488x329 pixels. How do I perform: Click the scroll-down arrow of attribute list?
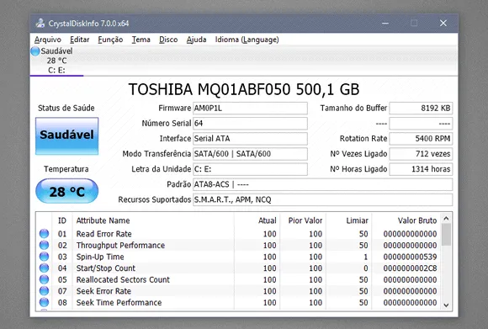446,305
